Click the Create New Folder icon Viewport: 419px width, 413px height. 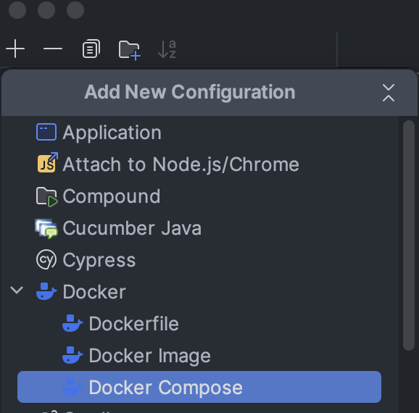point(129,49)
